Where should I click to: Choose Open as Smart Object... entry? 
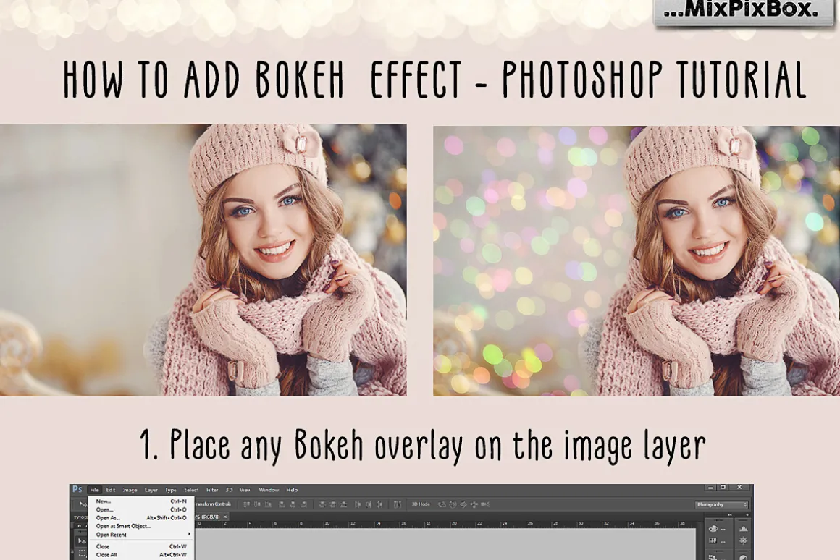(141, 526)
